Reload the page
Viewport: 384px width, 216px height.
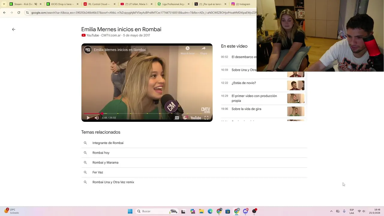pyautogui.click(x=19, y=13)
